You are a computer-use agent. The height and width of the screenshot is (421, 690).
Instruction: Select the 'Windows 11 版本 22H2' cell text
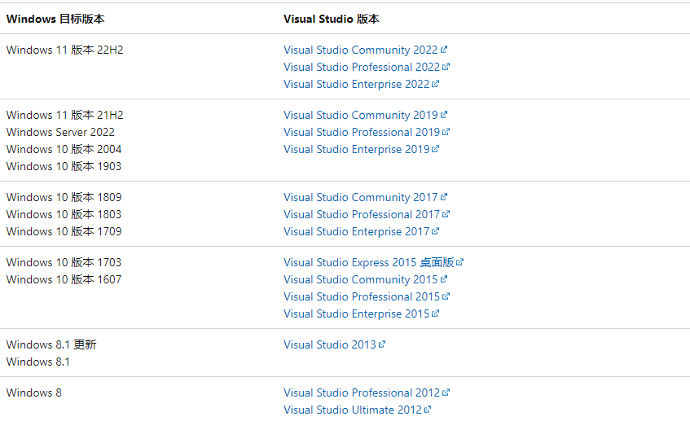click(x=64, y=50)
